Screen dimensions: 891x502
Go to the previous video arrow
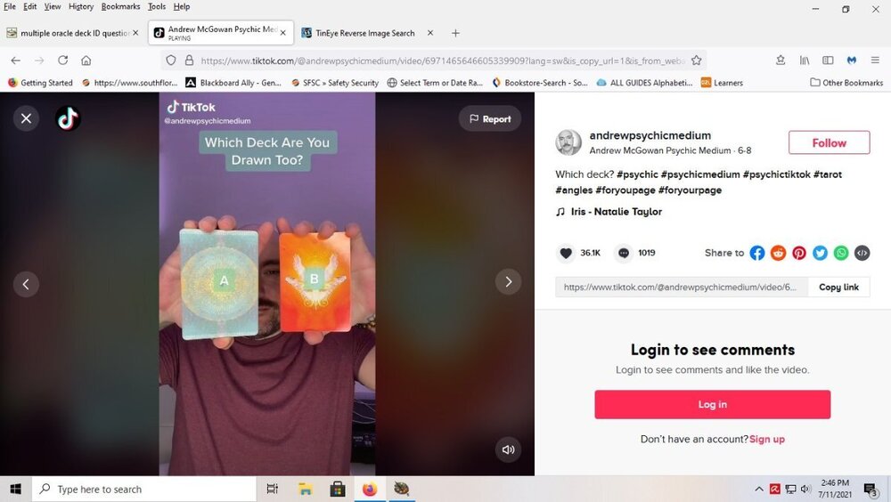[x=26, y=285]
